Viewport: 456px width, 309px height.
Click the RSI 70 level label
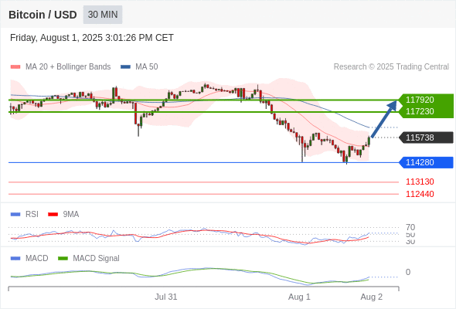[410, 227]
